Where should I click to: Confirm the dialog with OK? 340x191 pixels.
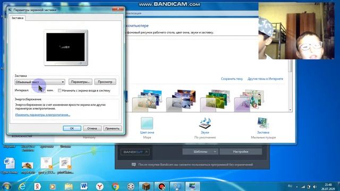tap(72, 128)
